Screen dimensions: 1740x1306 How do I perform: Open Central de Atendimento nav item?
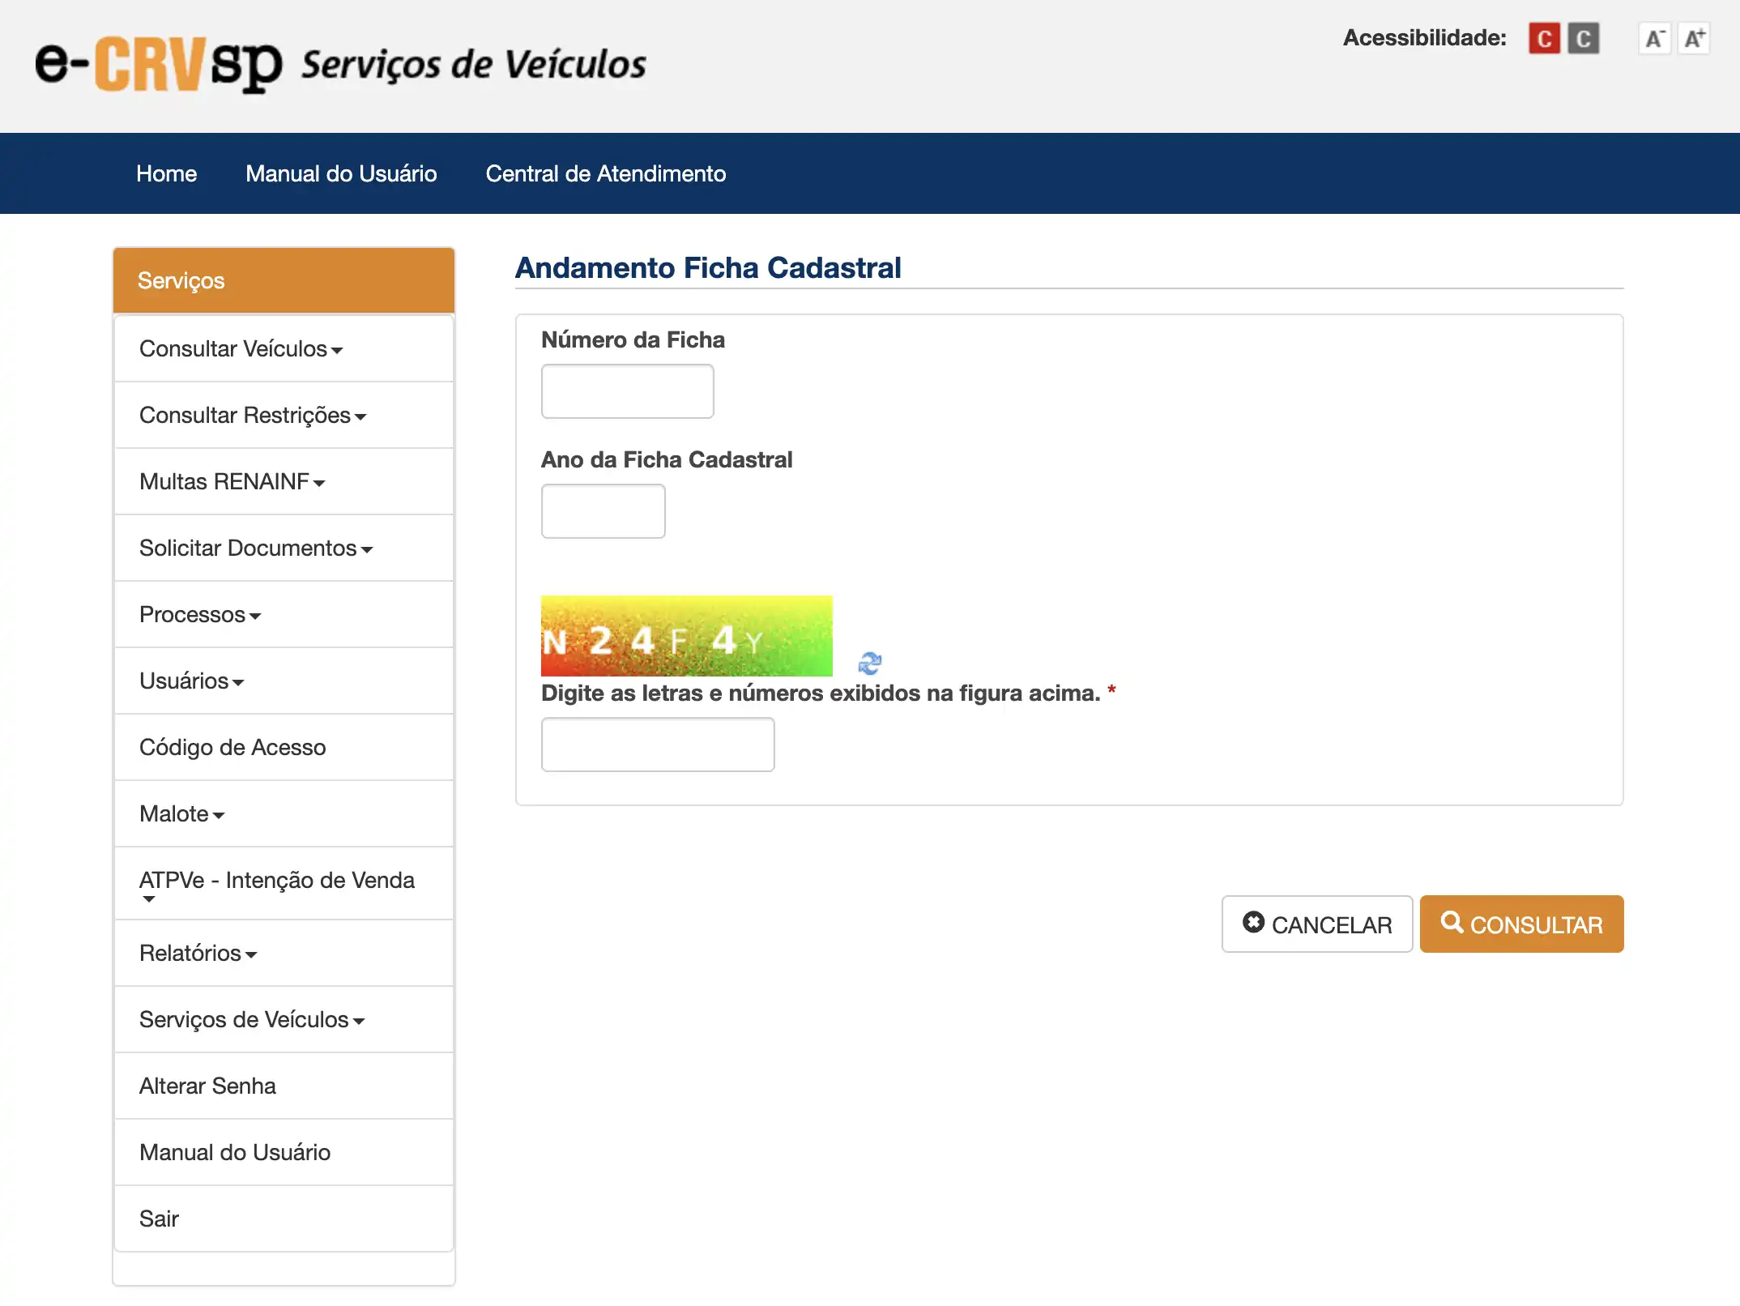605,173
